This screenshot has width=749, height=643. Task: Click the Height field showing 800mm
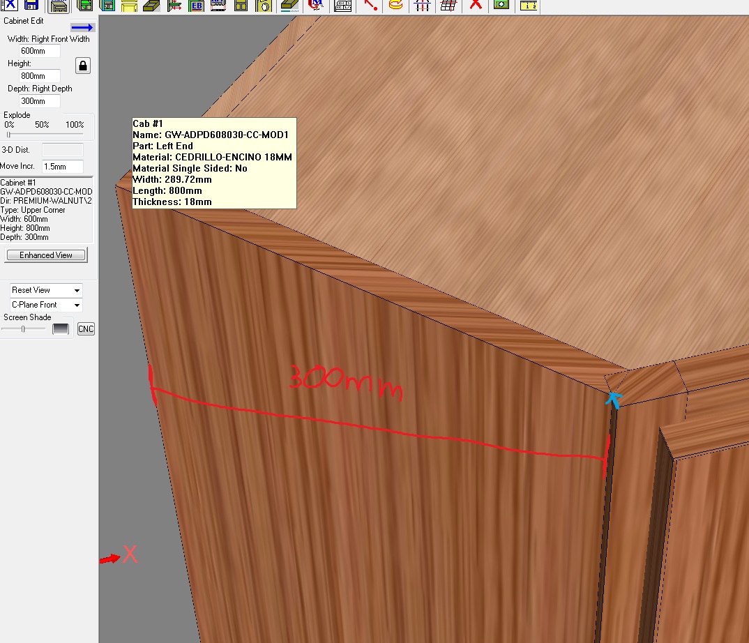pyautogui.click(x=40, y=76)
